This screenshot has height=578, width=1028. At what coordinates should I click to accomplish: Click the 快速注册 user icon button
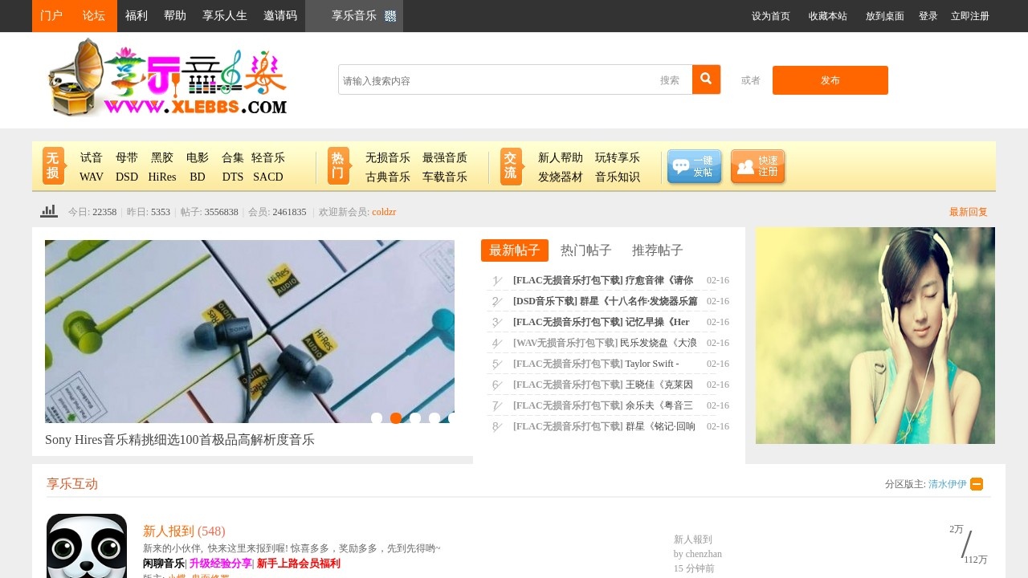pos(757,166)
